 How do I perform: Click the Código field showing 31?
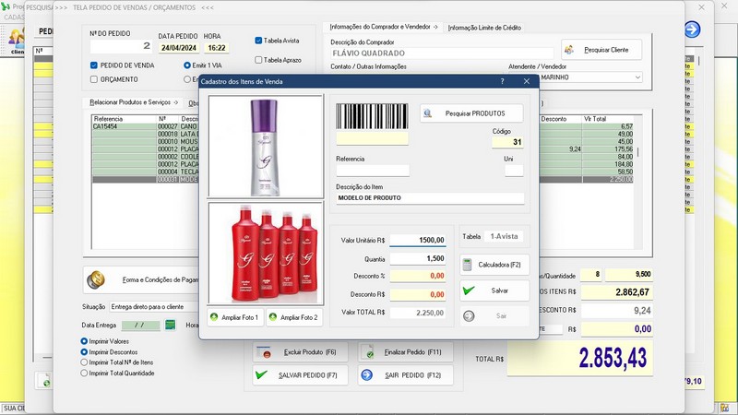click(x=507, y=142)
